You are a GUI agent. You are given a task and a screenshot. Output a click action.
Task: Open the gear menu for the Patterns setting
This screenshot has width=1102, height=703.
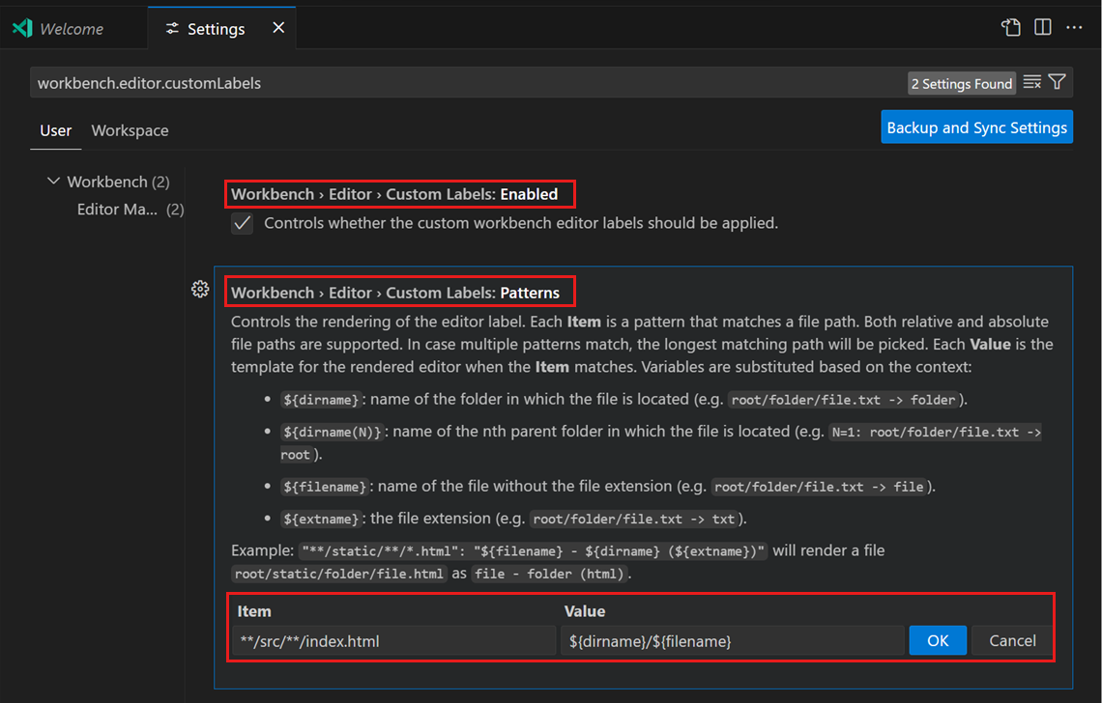[200, 288]
